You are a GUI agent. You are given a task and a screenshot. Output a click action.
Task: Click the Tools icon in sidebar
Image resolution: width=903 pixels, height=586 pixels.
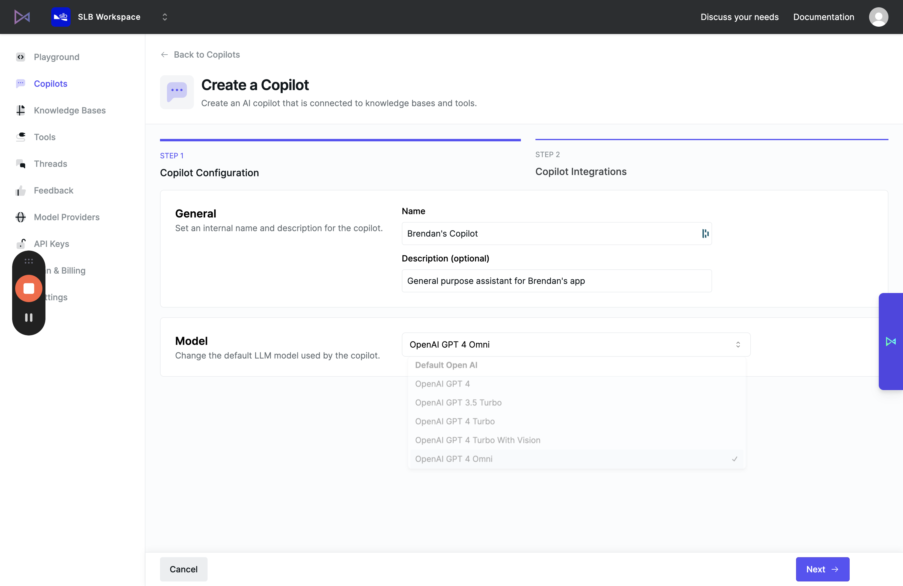click(x=21, y=137)
